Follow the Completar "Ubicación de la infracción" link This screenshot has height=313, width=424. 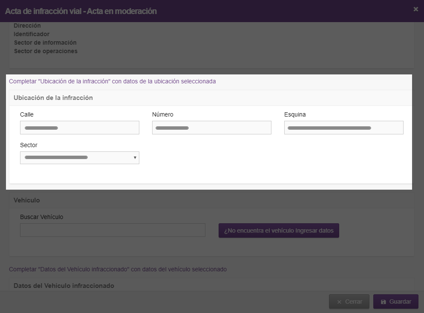pos(112,82)
